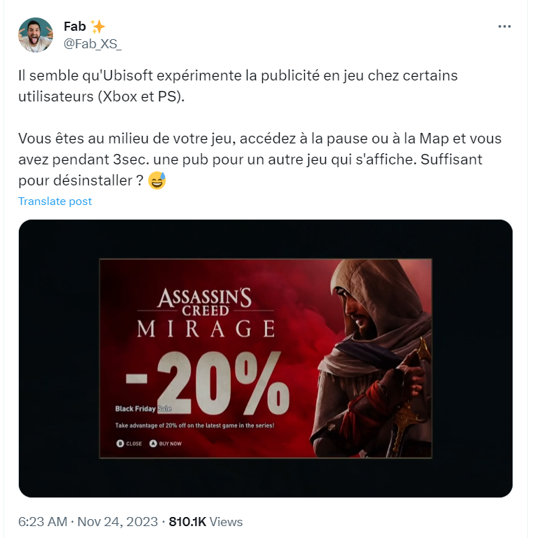Screen dimensions: 537x538
Task: Select the CLOSE label in the ad
Action: pos(134,444)
